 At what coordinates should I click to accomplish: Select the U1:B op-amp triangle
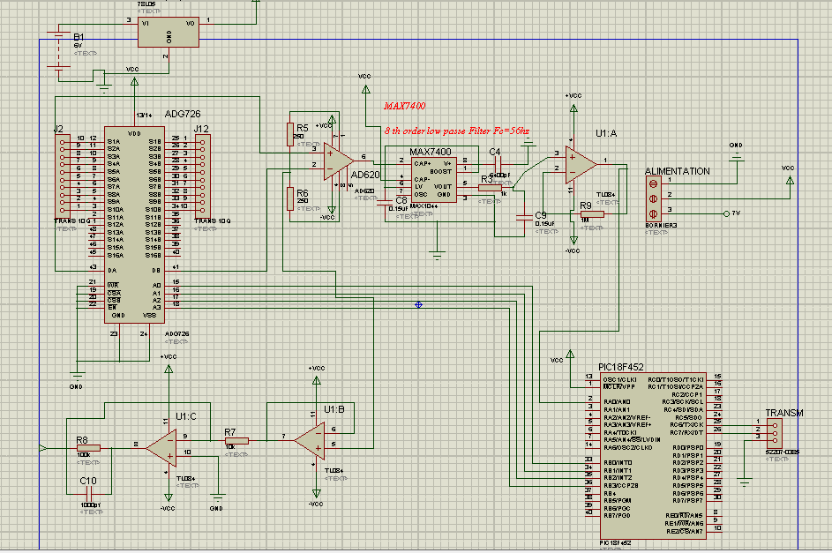(310, 441)
